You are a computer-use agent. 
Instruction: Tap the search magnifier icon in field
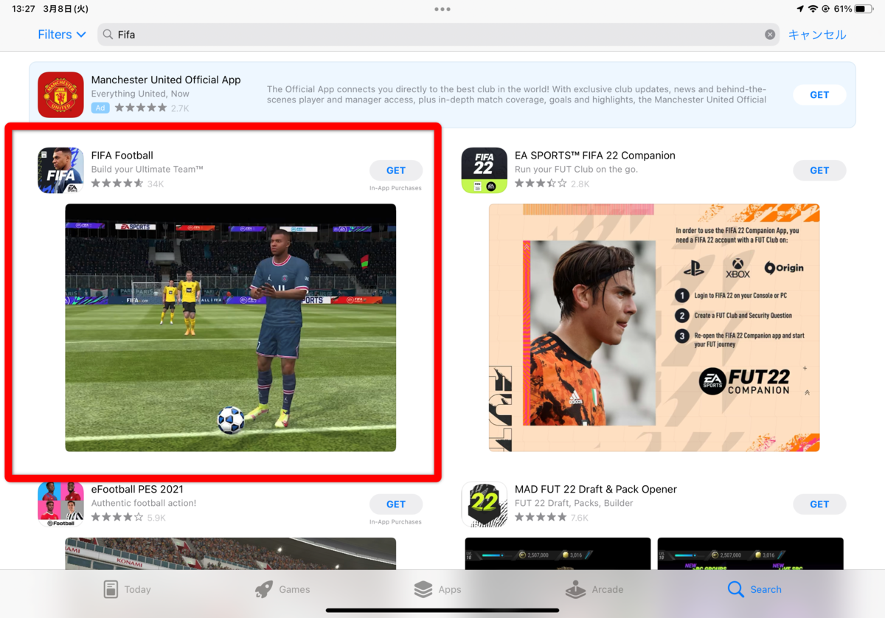coord(108,35)
